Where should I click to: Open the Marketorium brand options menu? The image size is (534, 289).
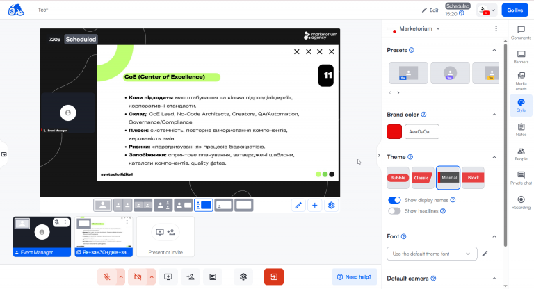pyautogui.click(x=496, y=28)
